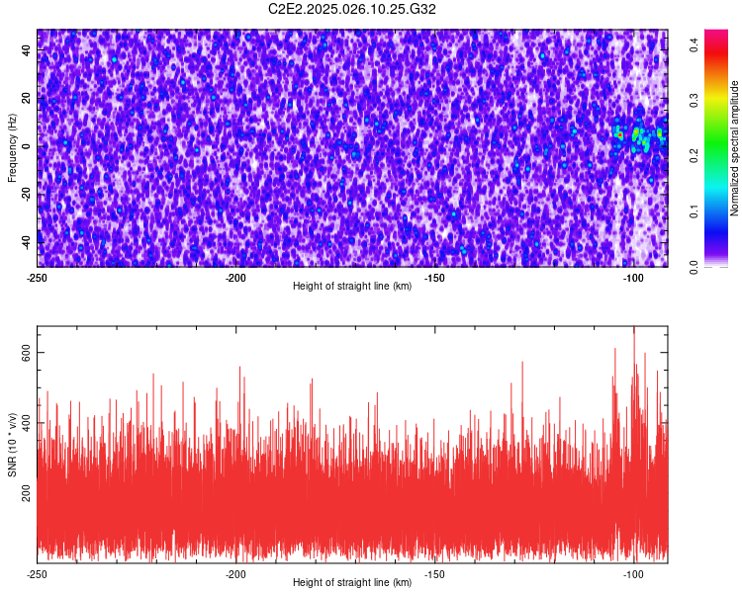Click the -100 tick label of upper plot

(633, 278)
